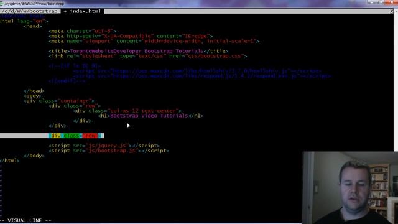Screen dimensions: 398x224
Task: Click the first div class="row" line
Action: [x=75, y=106]
